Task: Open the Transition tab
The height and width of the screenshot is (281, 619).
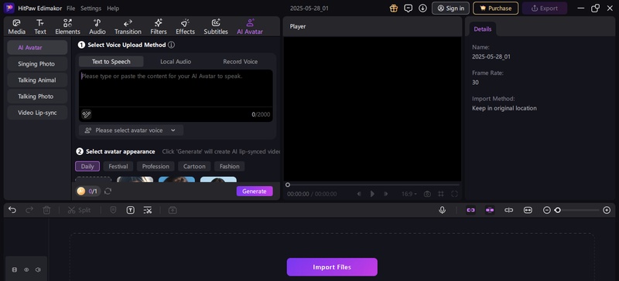Action: 128,27
